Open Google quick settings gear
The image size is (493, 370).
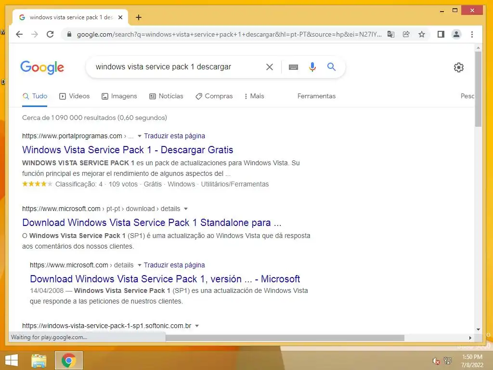(459, 67)
